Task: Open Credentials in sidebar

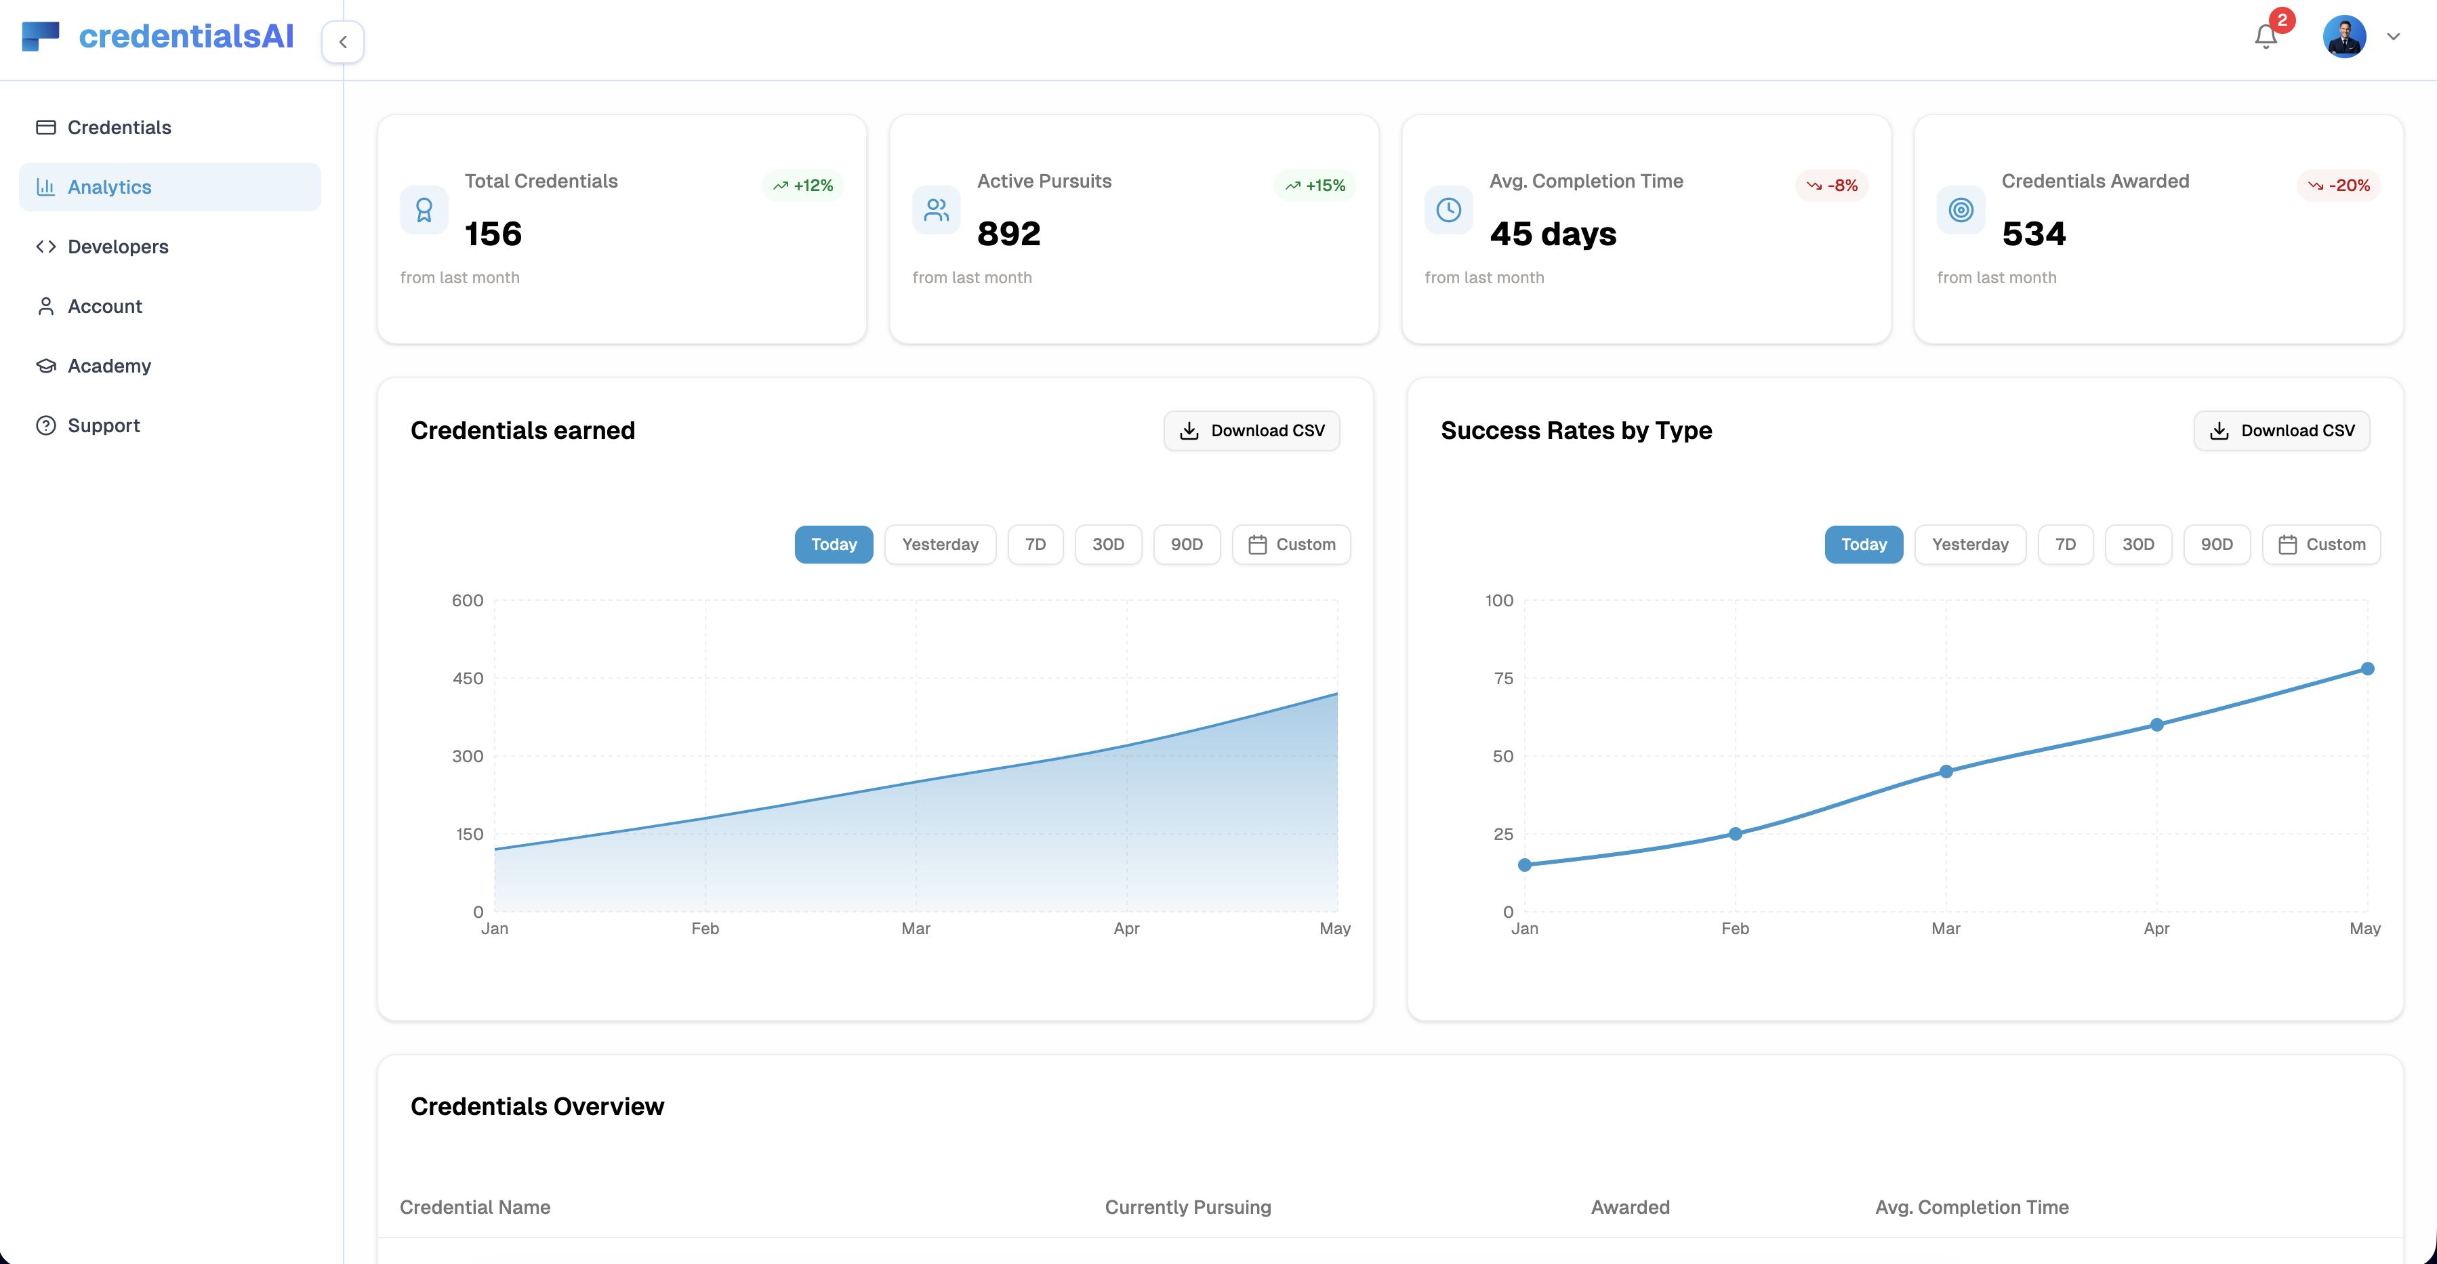Action: (x=169, y=127)
